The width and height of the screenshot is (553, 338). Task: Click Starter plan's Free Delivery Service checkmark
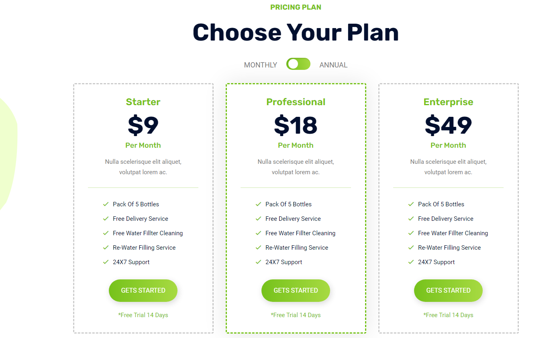(106, 219)
